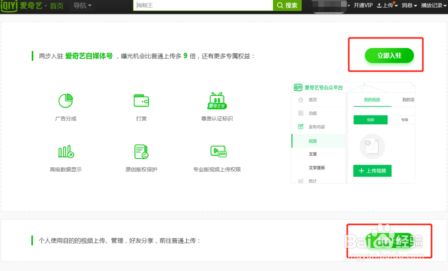Click the 打赏 label text
Screen dimensions: 448x271
[x=141, y=119]
